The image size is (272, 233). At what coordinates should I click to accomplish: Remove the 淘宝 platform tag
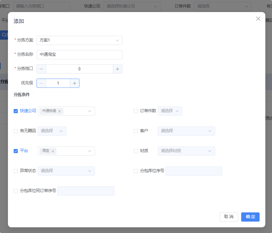(53, 151)
